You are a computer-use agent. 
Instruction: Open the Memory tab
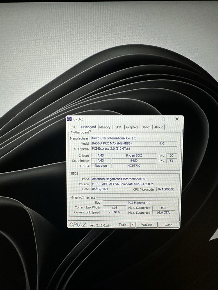click(105, 127)
